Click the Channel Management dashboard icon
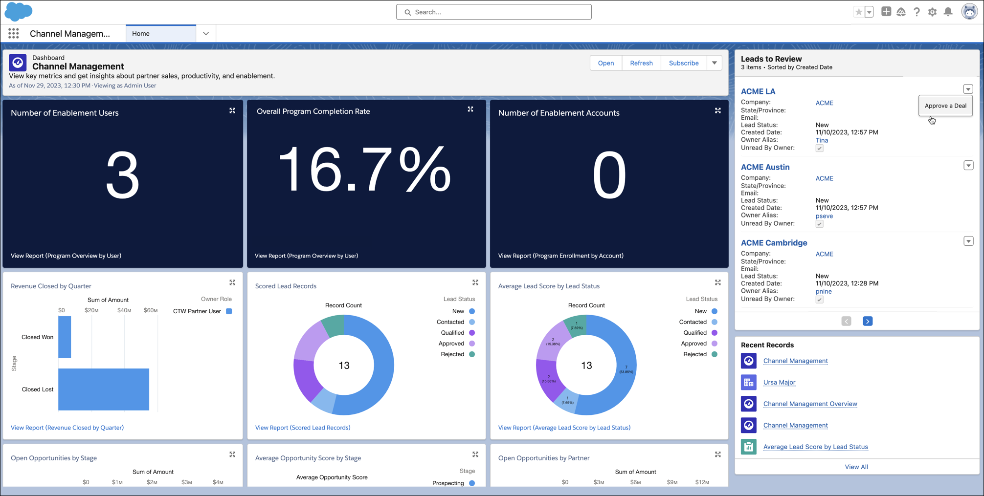This screenshot has width=984, height=496. [18, 63]
